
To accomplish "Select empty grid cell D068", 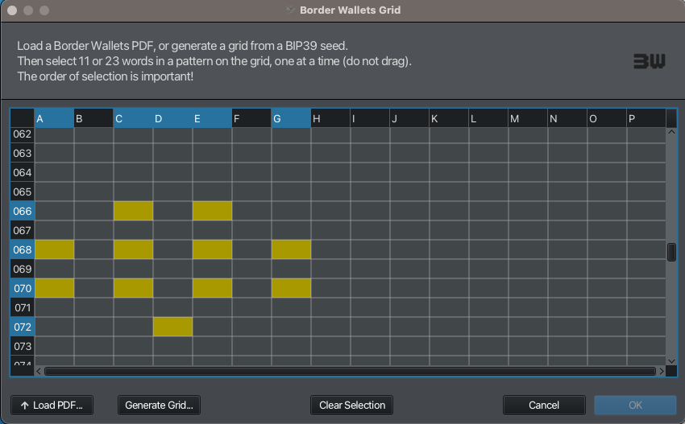I will [x=172, y=249].
